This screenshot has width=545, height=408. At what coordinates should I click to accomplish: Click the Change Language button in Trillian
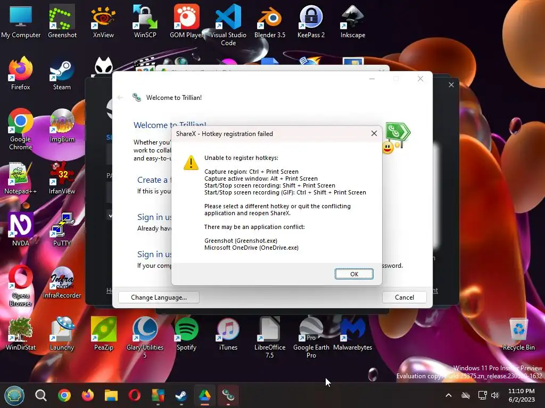(159, 297)
